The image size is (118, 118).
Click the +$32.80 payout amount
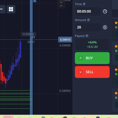click(x=92, y=47)
